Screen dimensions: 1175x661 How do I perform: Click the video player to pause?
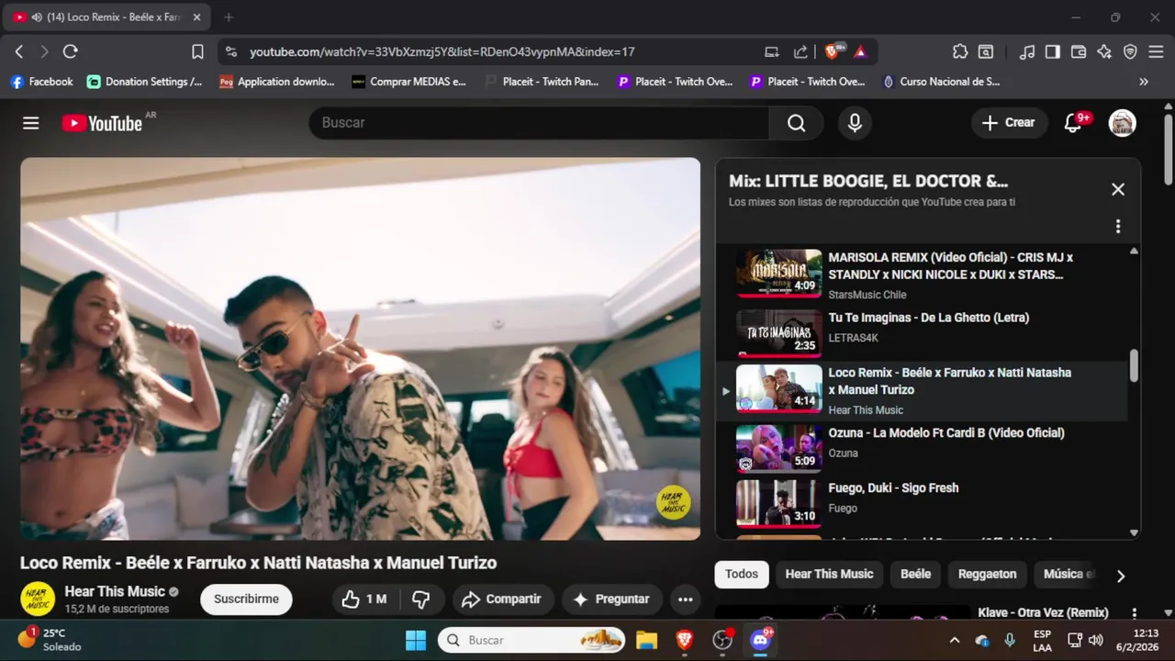coord(360,349)
